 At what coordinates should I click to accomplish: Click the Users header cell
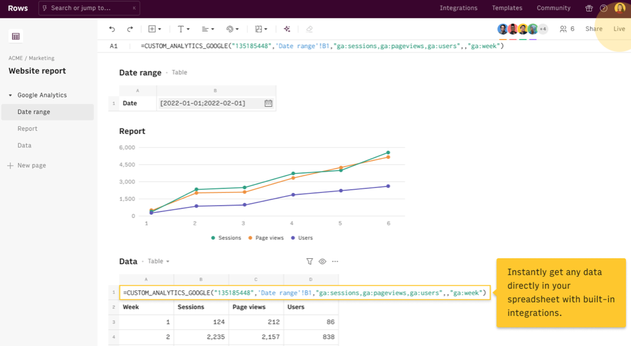coord(311,307)
